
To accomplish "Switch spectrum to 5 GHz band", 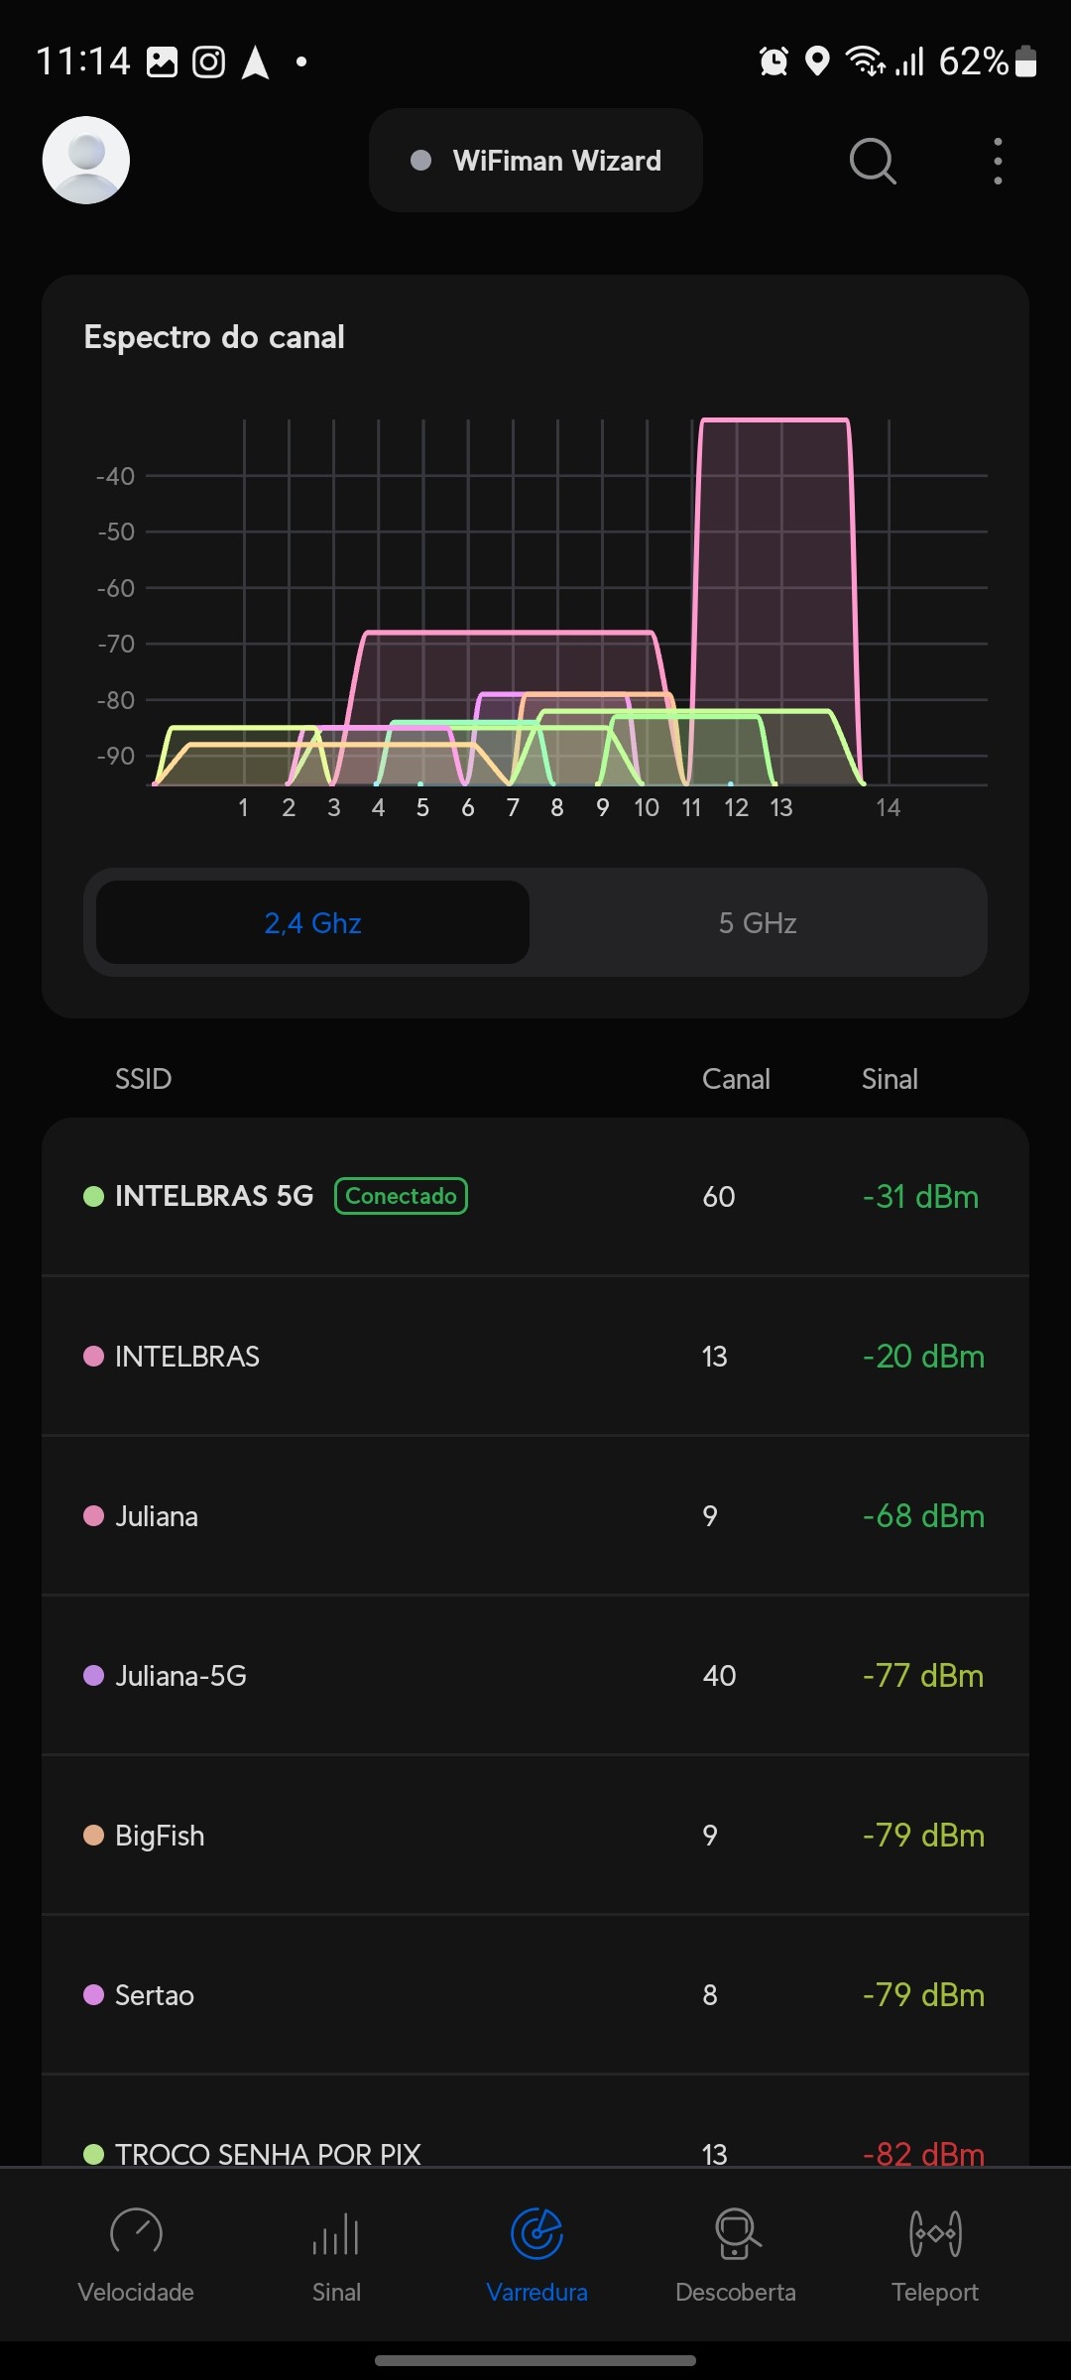I will coord(758,922).
